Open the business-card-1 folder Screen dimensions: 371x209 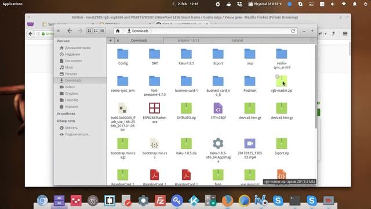[x=186, y=81]
